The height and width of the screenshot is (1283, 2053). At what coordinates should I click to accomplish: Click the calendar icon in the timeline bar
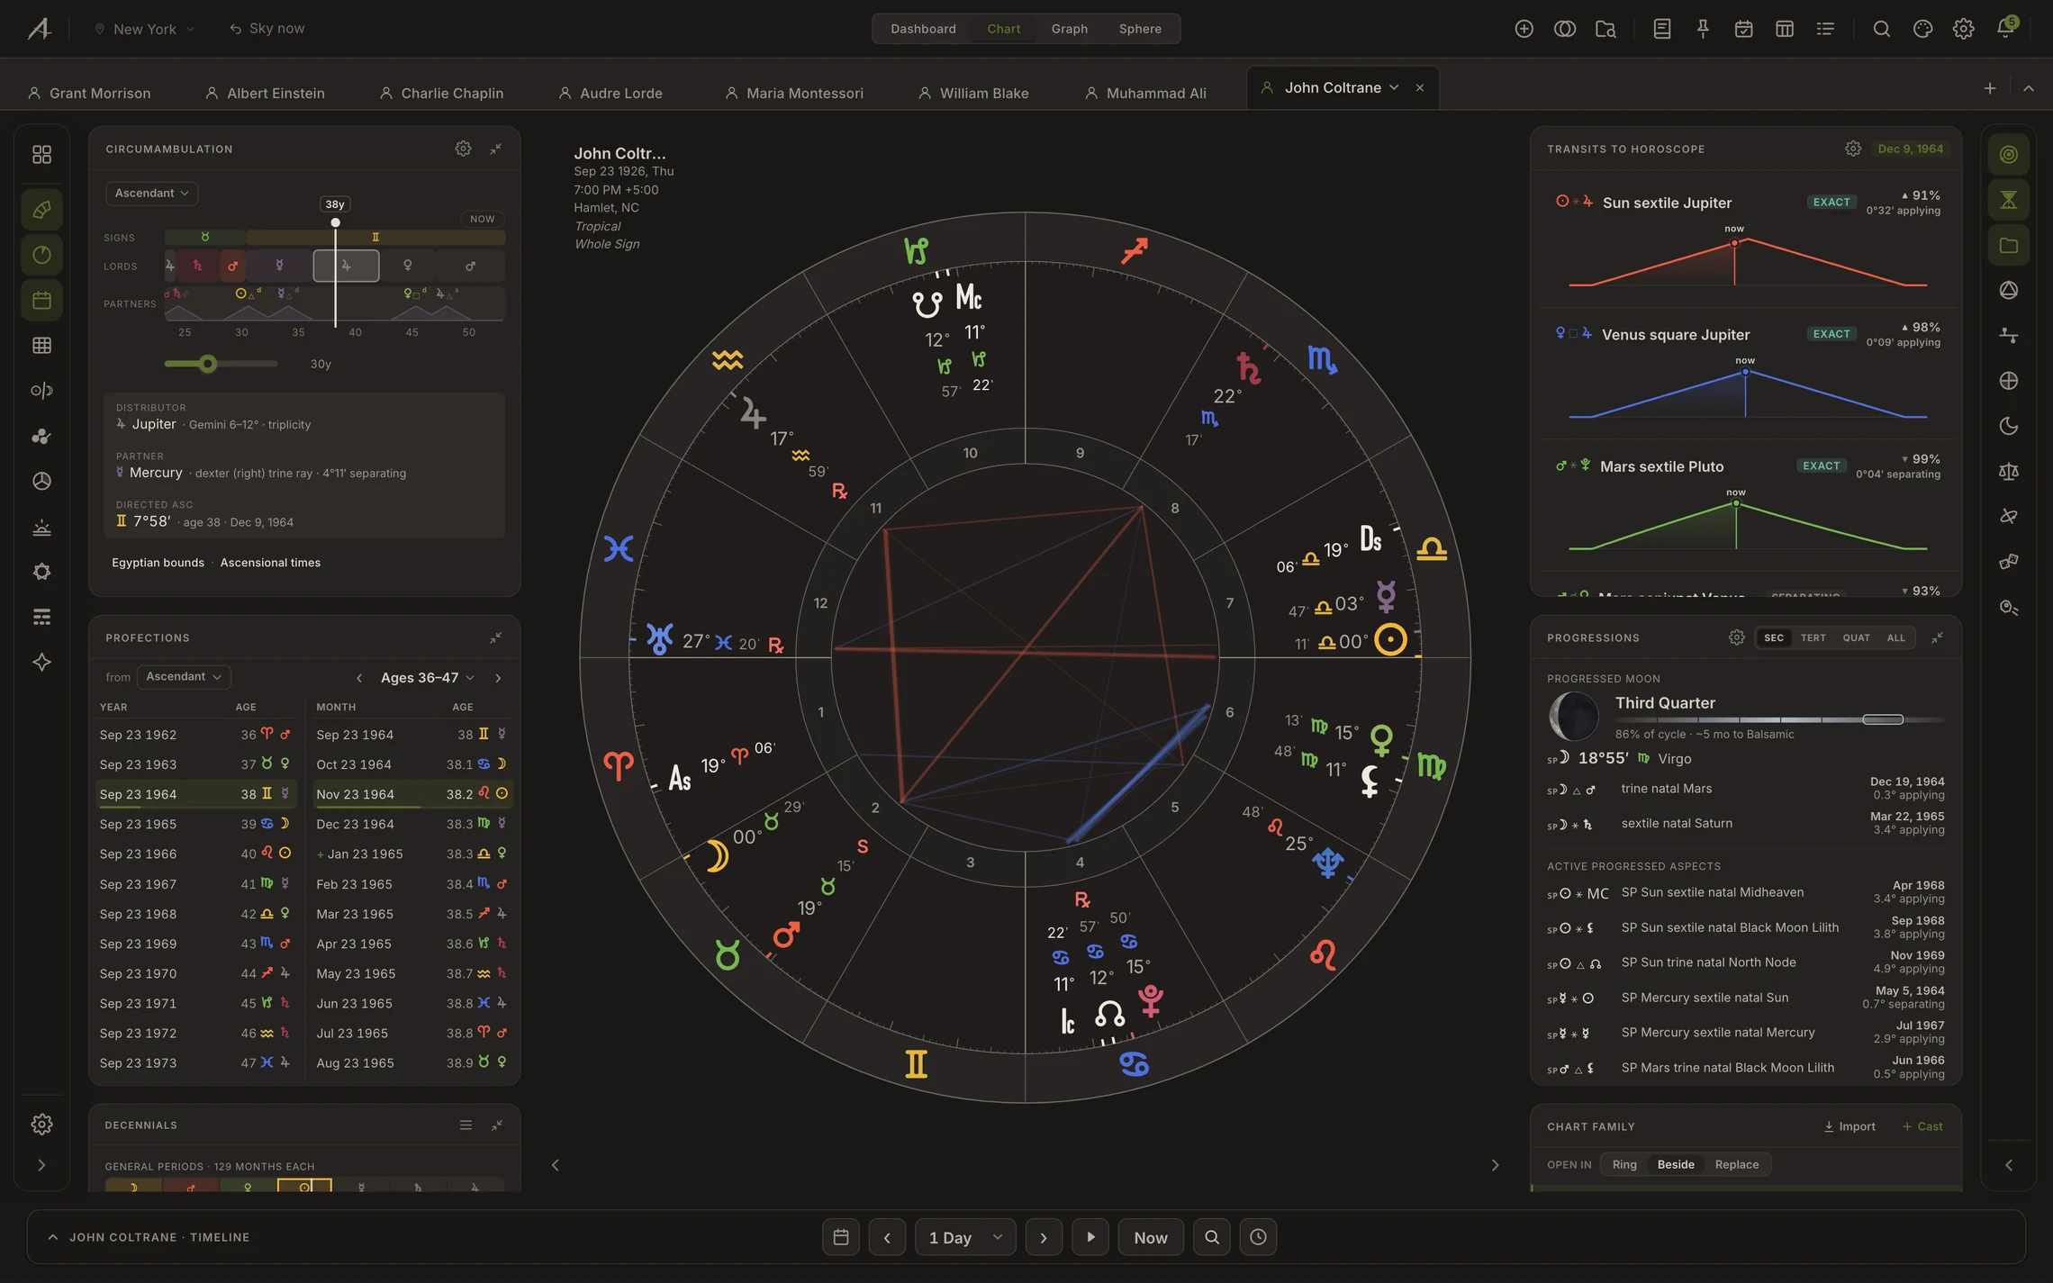841,1237
